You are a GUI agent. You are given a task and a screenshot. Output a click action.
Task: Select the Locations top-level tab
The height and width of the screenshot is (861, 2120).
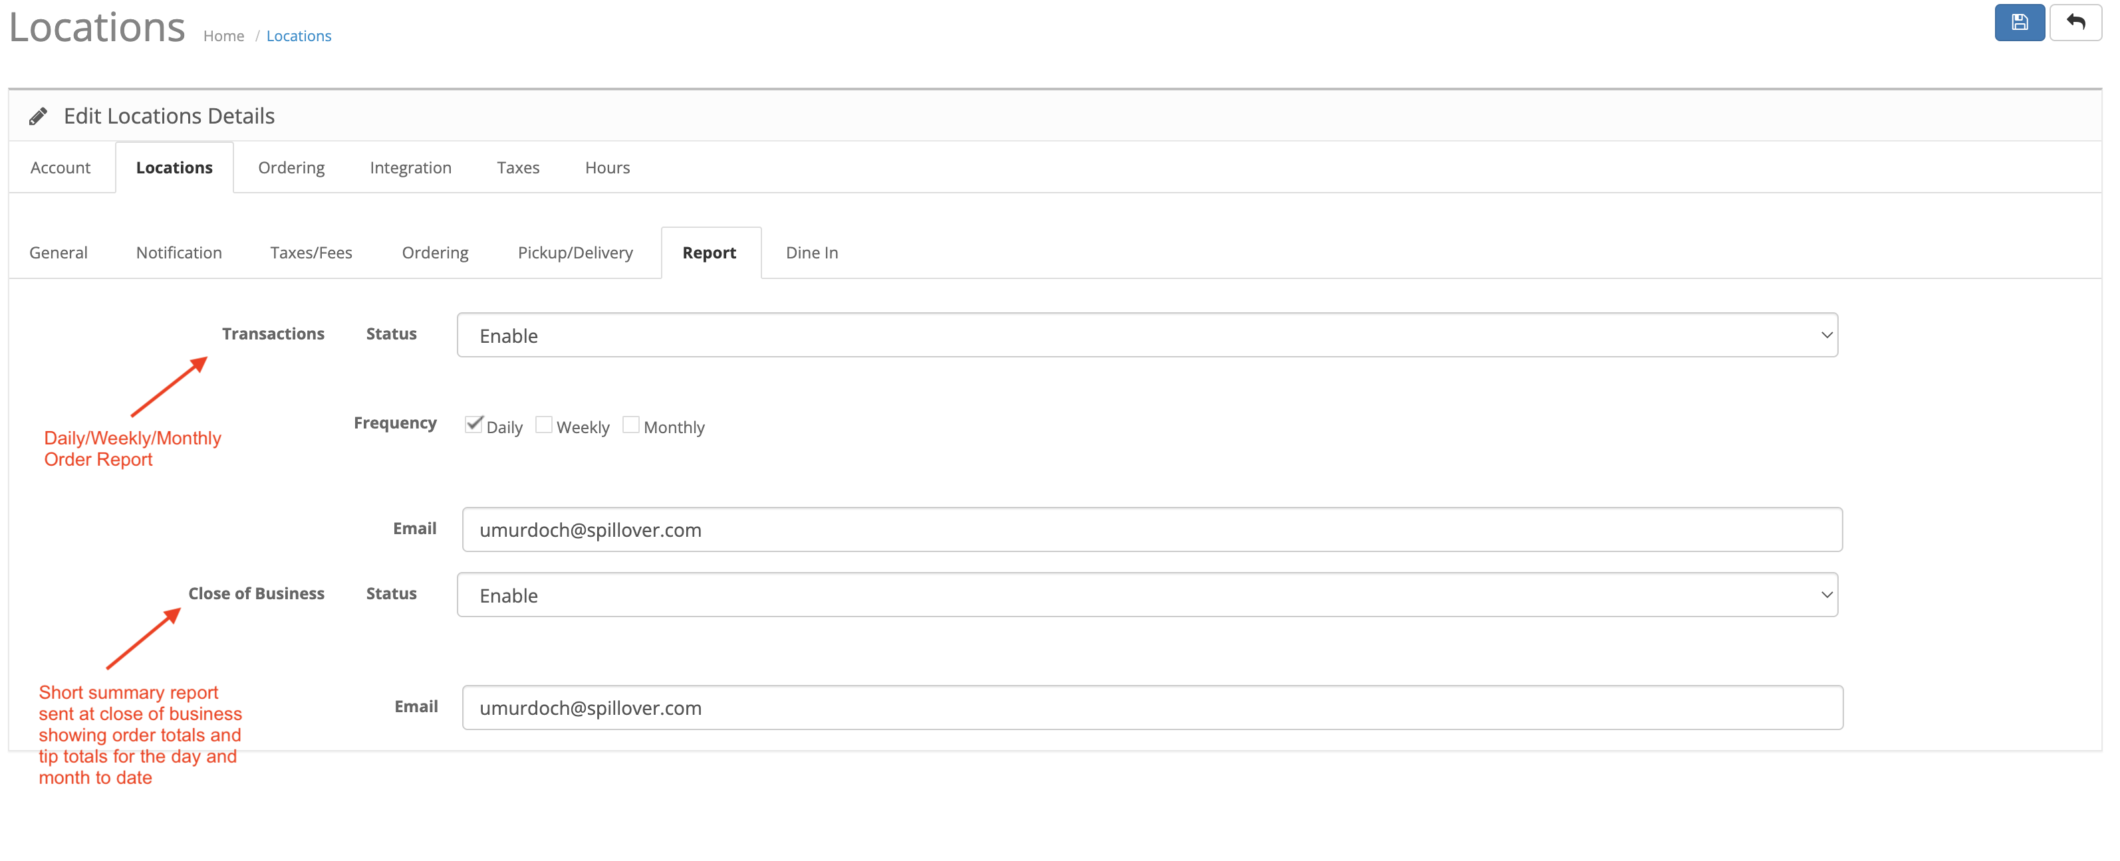(x=174, y=168)
